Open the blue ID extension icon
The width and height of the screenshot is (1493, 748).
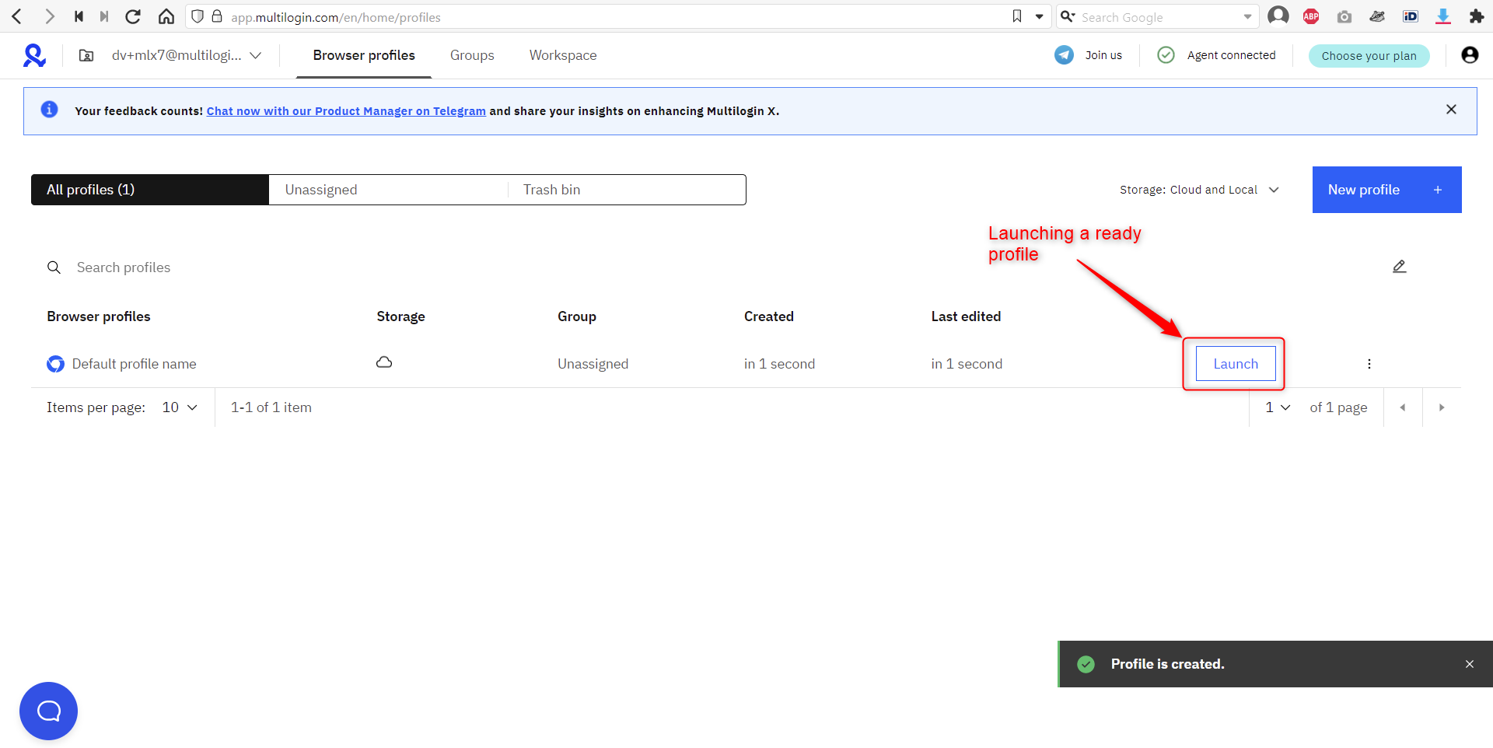point(1411,16)
